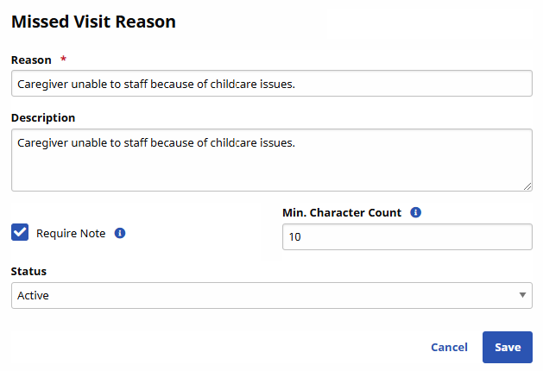This screenshot has width=543, height=371.
Task: Click the value 10 in character count
Action: pos(294,236)
